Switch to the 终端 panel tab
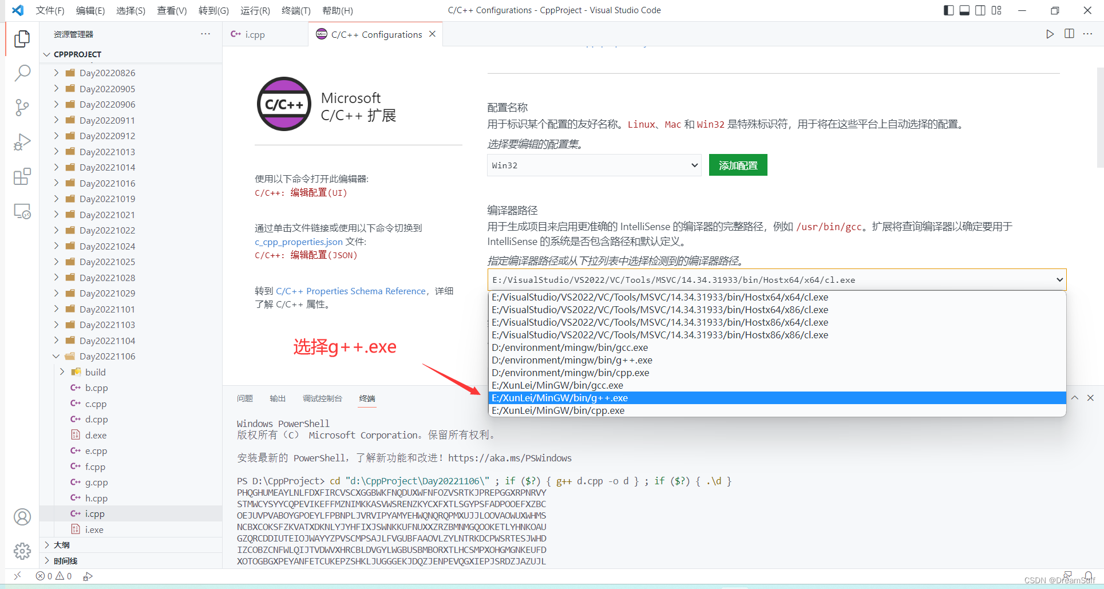This screenshot has width=1104, height=589. (367, 398)
